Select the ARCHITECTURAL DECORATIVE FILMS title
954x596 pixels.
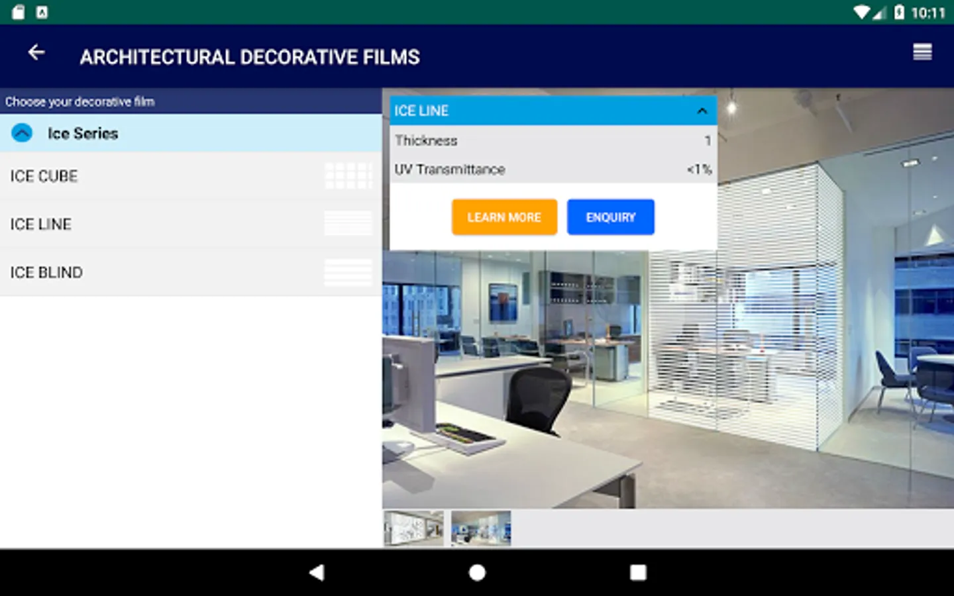coord(249,57)
